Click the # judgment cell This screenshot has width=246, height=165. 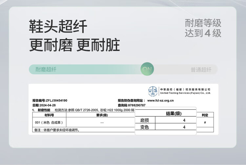coord(205,122)
